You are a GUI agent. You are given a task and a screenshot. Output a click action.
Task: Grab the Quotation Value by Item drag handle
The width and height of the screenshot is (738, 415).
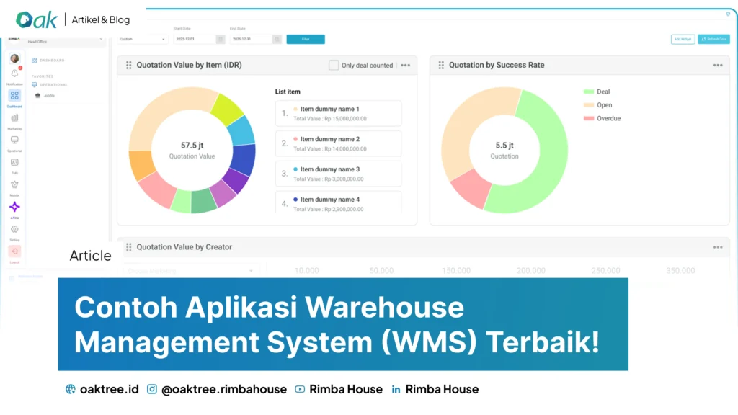tap(128, 65)
